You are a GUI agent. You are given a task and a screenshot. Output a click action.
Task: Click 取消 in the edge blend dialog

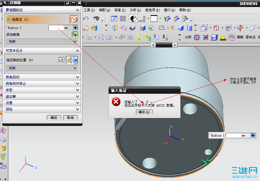click(x=70, y=118)
